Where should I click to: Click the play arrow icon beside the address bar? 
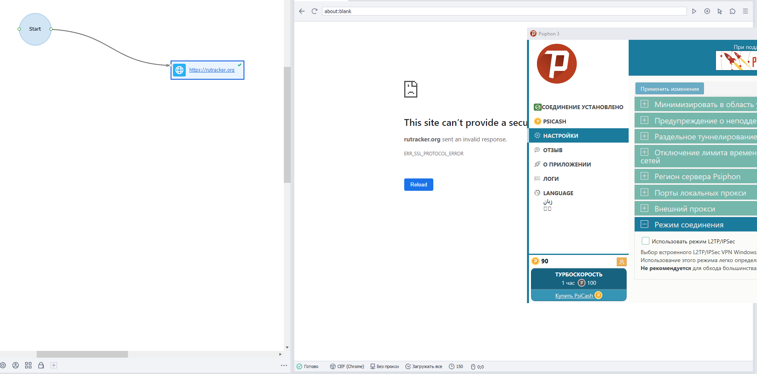pyautogui.click(x=694, y=11)
